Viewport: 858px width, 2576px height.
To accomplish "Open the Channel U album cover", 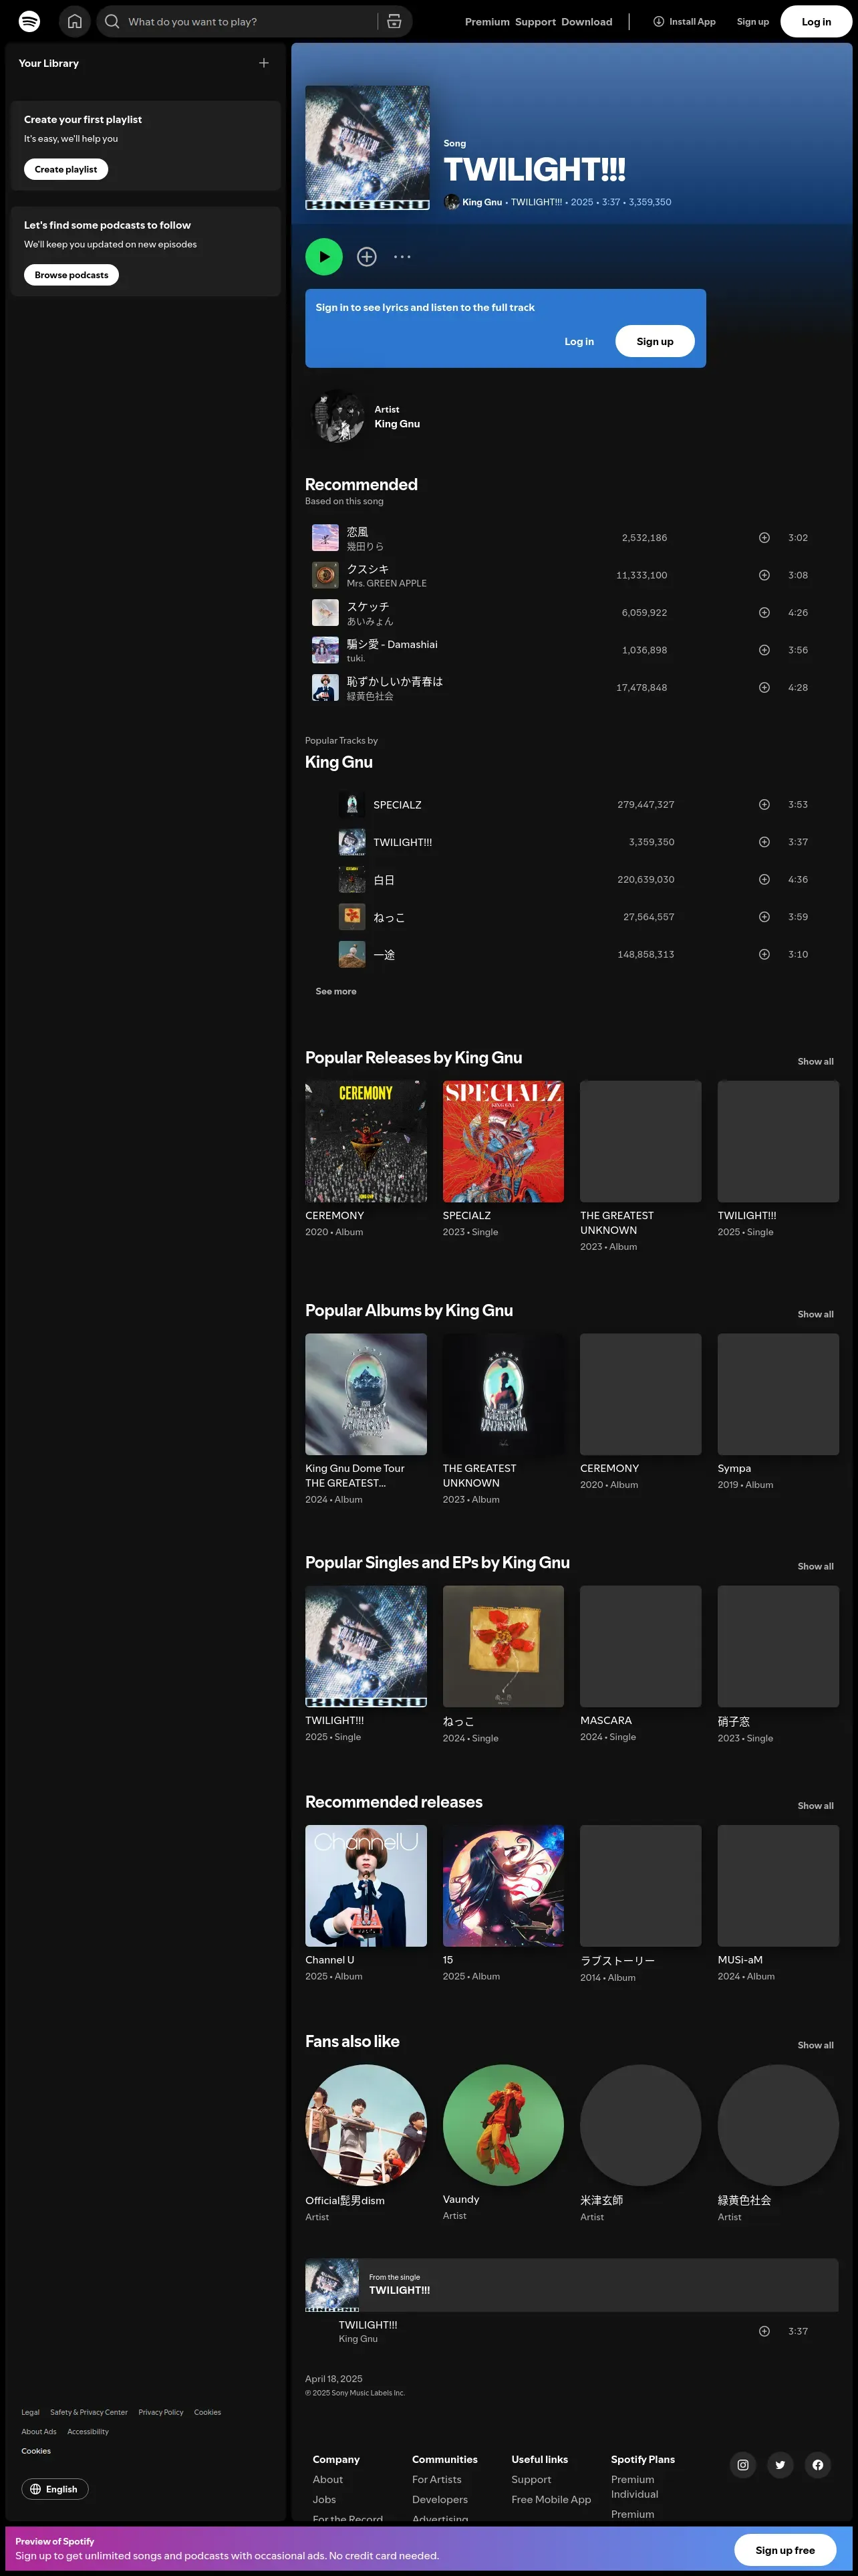I will click(x=366, y=1887).
